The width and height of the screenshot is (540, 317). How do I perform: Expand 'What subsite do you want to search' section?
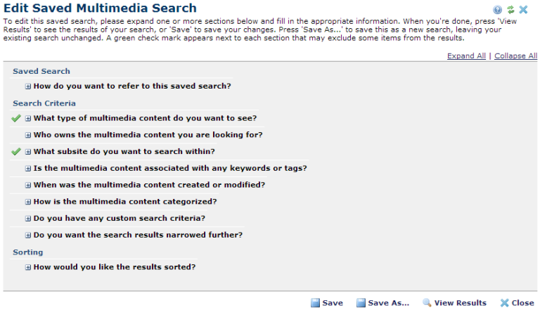(x=28, y=152)
